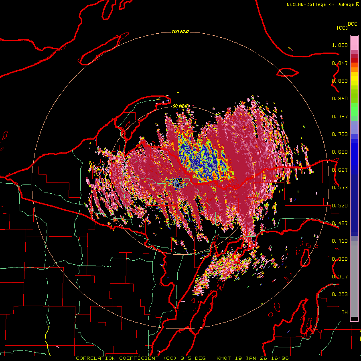The width and height of the screenshot is (361, 361).
Task: Click the 0.787 scale value
Action: (x=340, y=116)
